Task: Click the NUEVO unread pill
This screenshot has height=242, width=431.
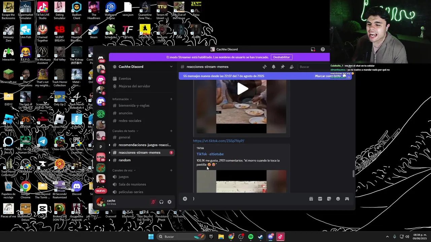Action: 101,191
